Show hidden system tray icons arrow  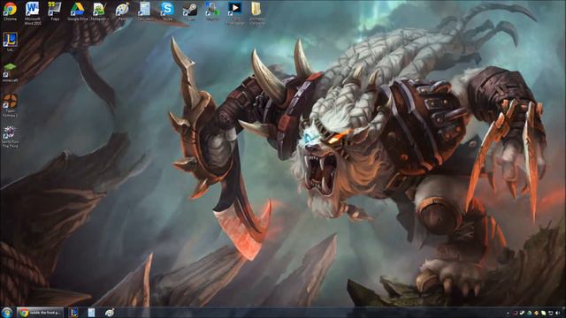tap(508, 313)
